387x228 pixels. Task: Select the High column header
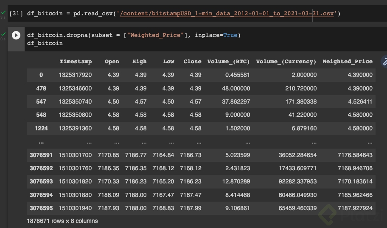coord(139,62)
